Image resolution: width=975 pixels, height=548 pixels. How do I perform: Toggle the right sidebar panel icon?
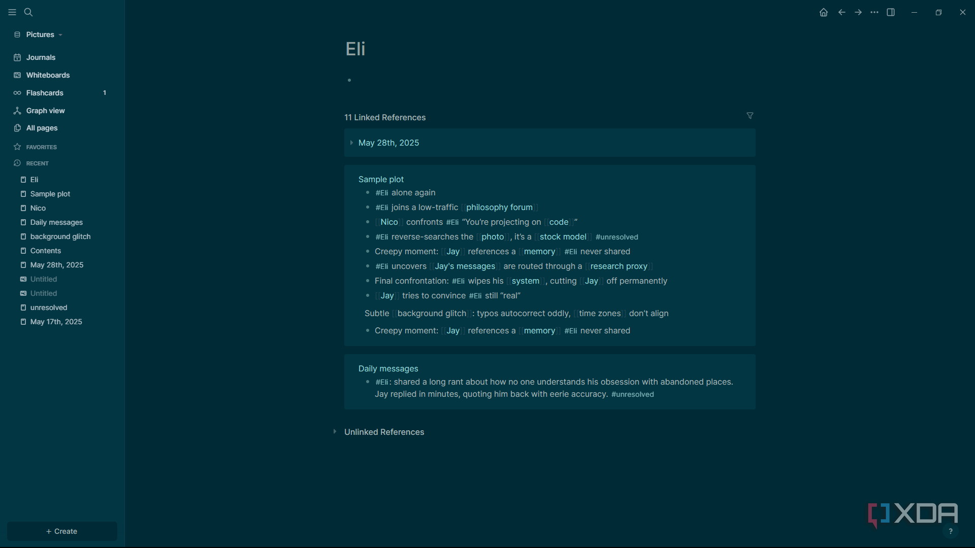coord(891,12)
